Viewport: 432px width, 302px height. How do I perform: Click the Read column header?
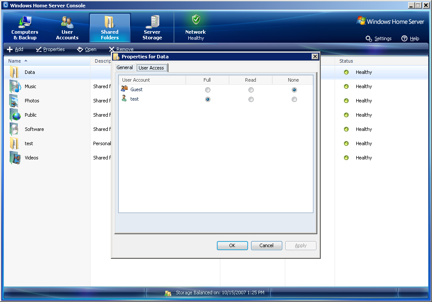pyautogui.click(x=251, y=80)
